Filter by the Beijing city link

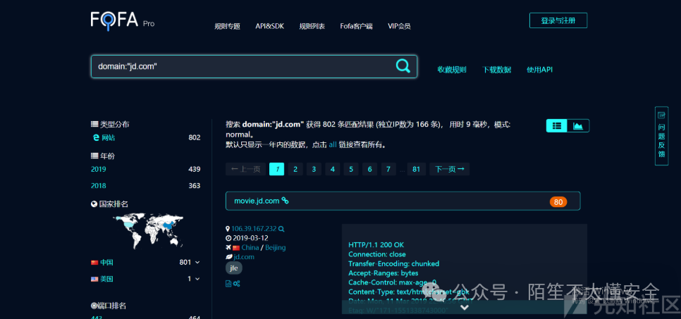coord(276,247)
